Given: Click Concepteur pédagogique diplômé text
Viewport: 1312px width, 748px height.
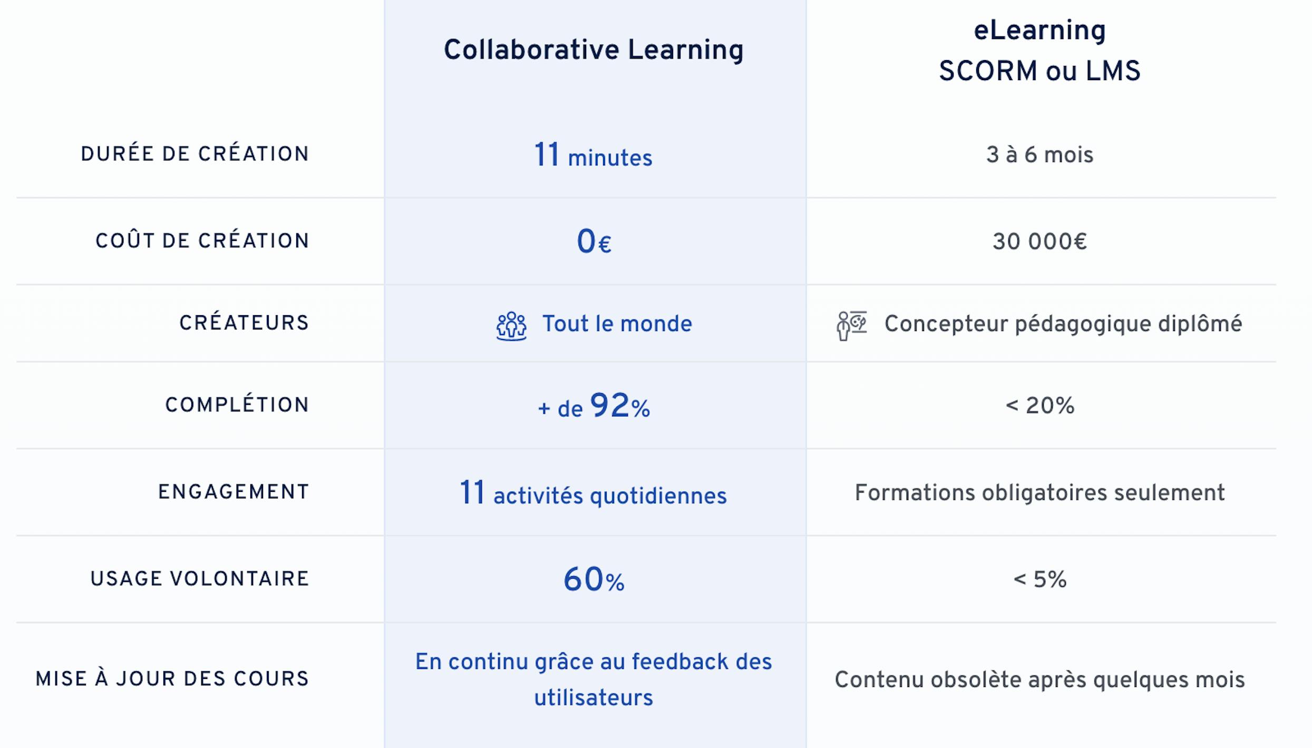Looking at the screenshot, I should 1063,324.
